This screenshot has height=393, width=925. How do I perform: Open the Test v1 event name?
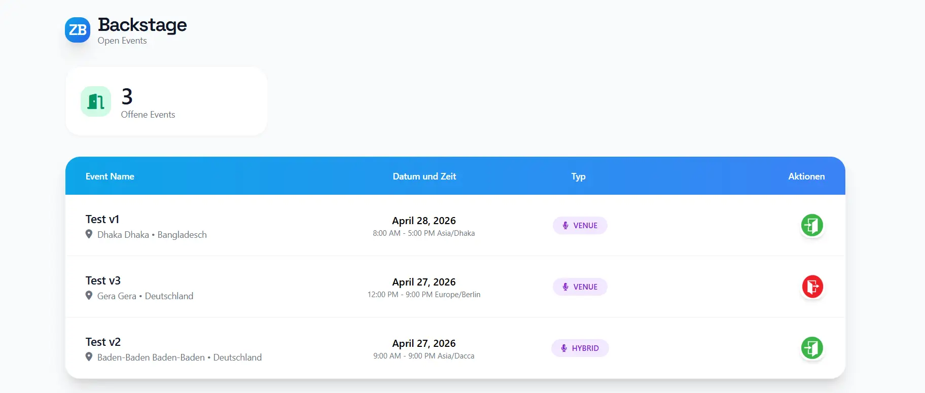[x=102, y=219]
